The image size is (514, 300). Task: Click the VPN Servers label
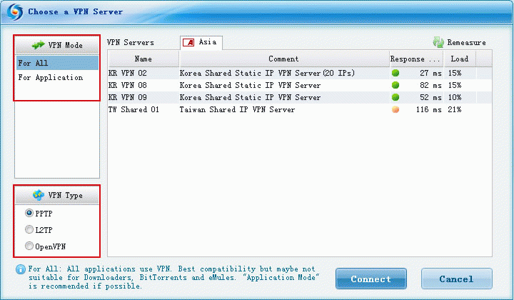coord(131,43)
